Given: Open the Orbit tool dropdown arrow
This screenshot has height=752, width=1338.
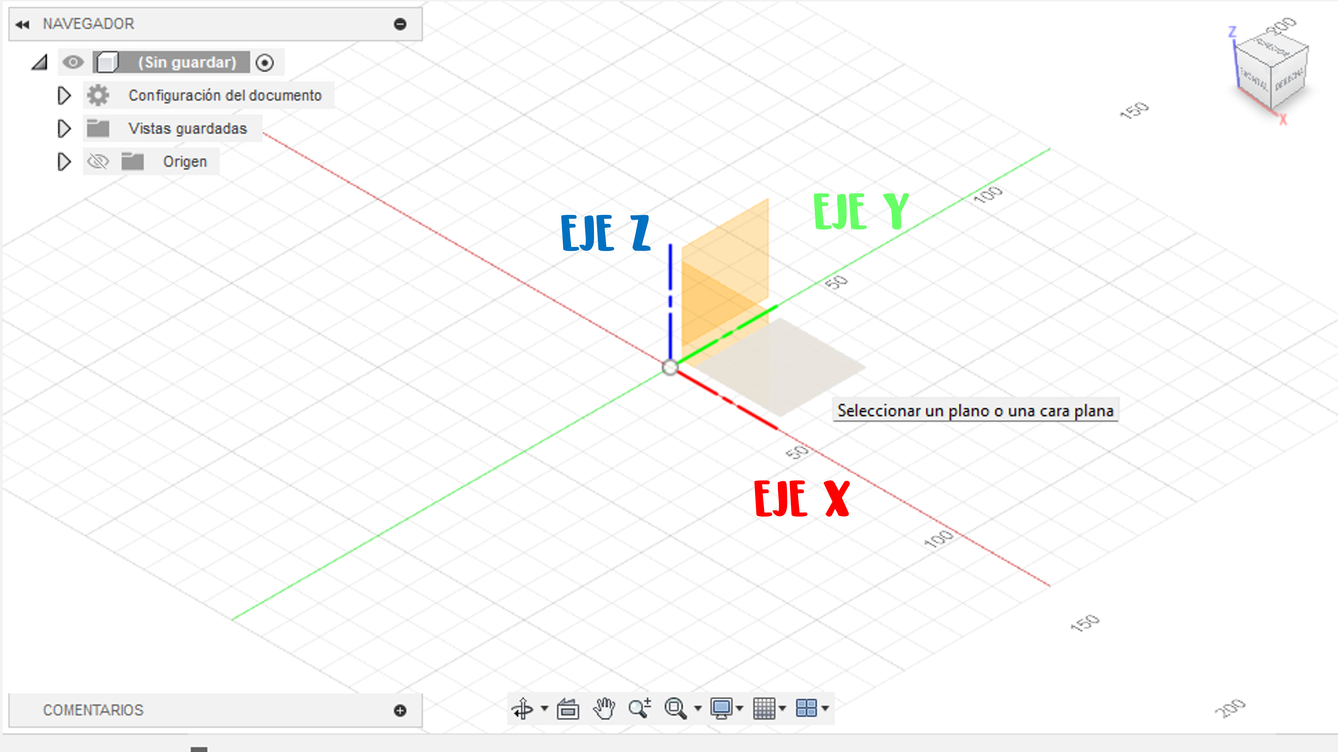Looking at the screenshot, I should pyautogui.click(x=544, y=709).
